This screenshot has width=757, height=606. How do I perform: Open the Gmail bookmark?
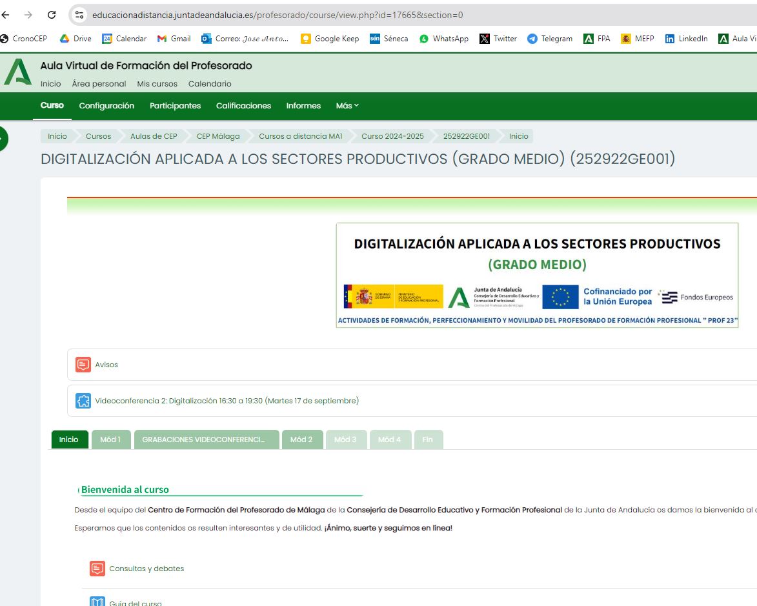(x=174, y=39)
